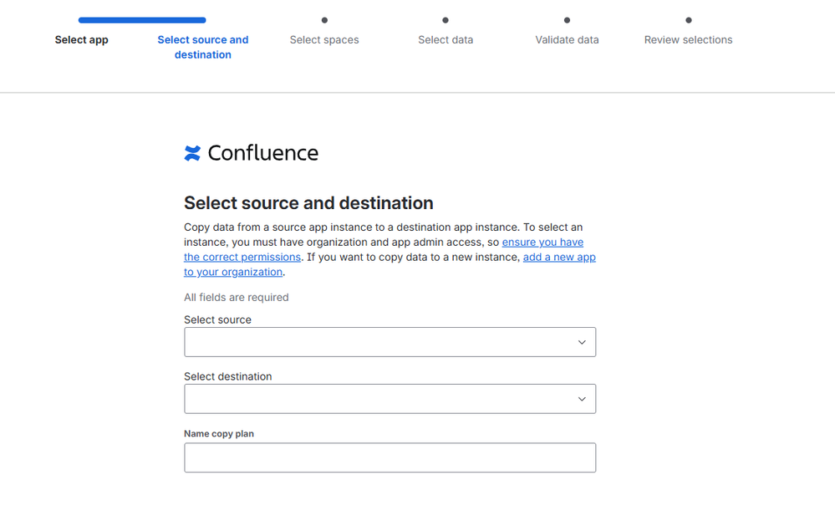Open the Review selections step label

pos(688,40)
